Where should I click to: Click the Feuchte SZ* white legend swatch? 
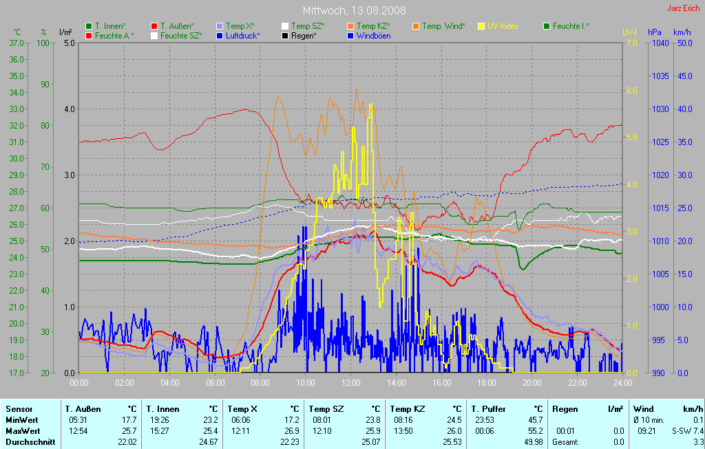click(155, 36)
